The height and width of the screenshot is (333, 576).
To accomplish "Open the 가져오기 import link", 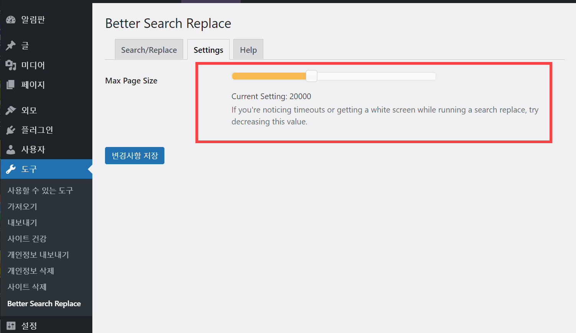I will click(x=22, y=206).
